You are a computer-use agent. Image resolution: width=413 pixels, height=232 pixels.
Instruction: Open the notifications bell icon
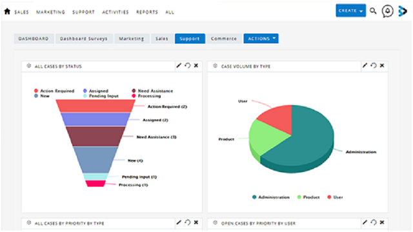point(387,12)
